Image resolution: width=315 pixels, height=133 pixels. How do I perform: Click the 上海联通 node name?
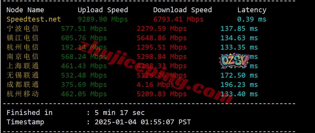tap(23, 66)
